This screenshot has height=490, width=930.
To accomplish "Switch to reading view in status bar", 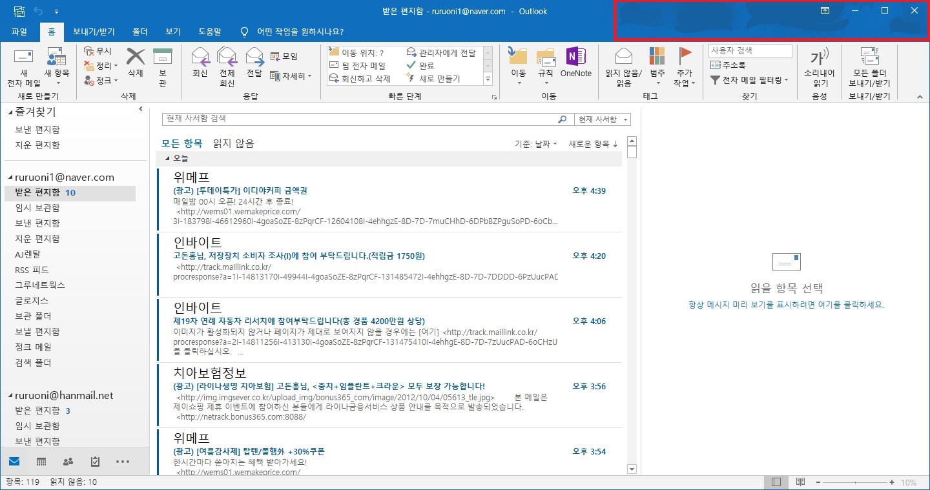I will point(800,482).
